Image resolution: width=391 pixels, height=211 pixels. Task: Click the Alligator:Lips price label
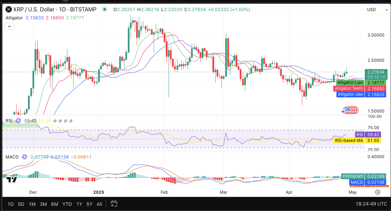[x=350, y=83]
